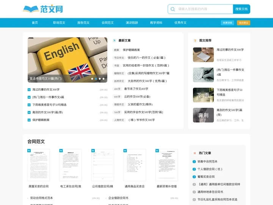This screenshot has height=205, width=273.
Task: Open the 离别 image thumbnail
Action: 203,115
